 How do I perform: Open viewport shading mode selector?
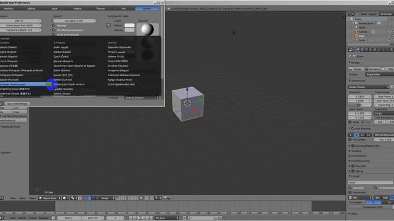pos(65,198)
